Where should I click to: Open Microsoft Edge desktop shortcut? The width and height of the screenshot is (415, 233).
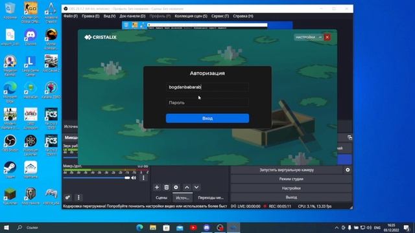tap(10, 92)
